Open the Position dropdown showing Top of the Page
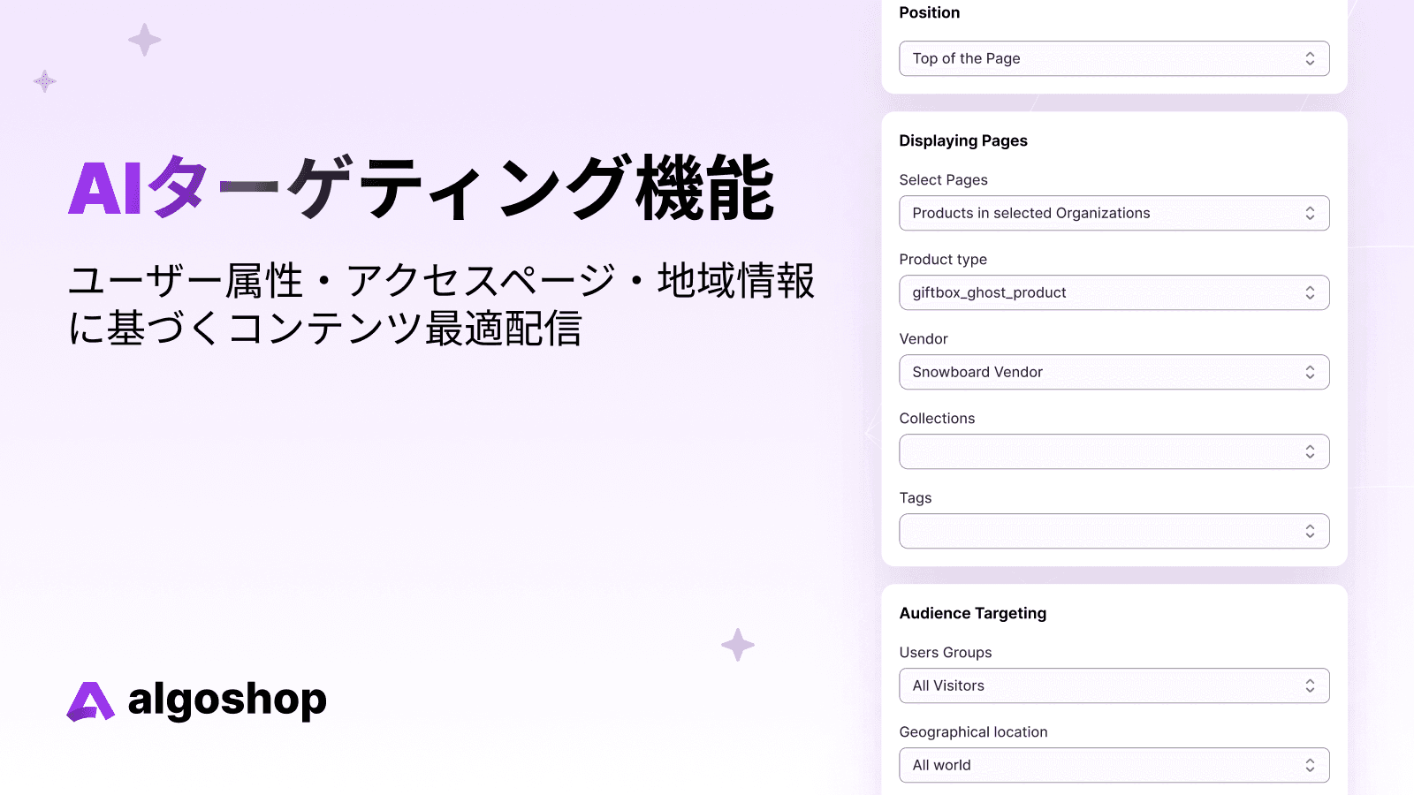The image size is (1414, 795). pyautogui.click(x=1114, y=58)
